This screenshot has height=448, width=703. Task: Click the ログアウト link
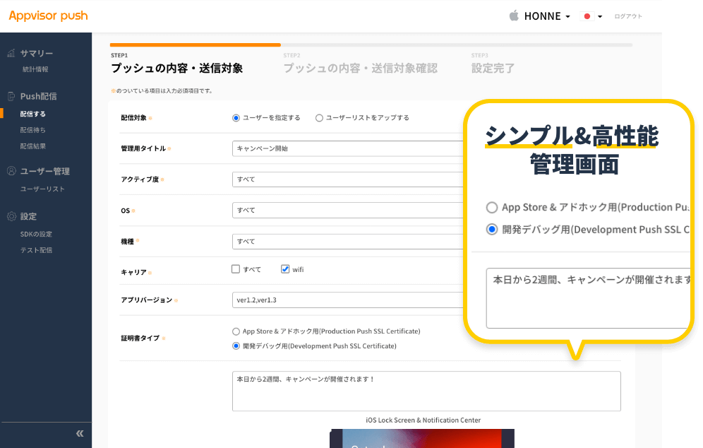(628, 16)
